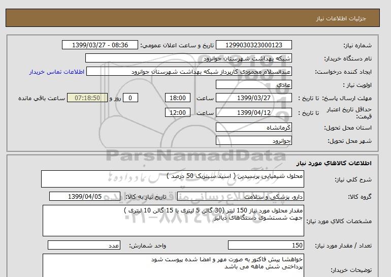Select the response deadline date 1399/03/27

click(253, 98)
